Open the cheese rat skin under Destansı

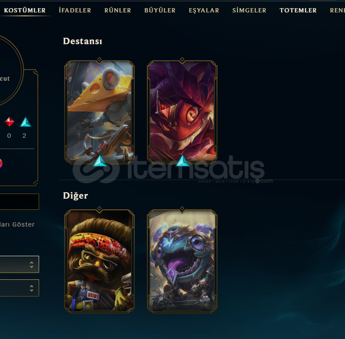pyautogui.click(x=99, y=112)
